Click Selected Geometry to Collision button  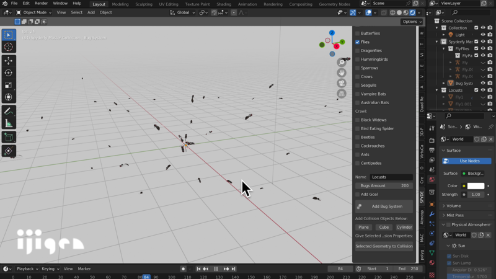(x=384, y=246)
